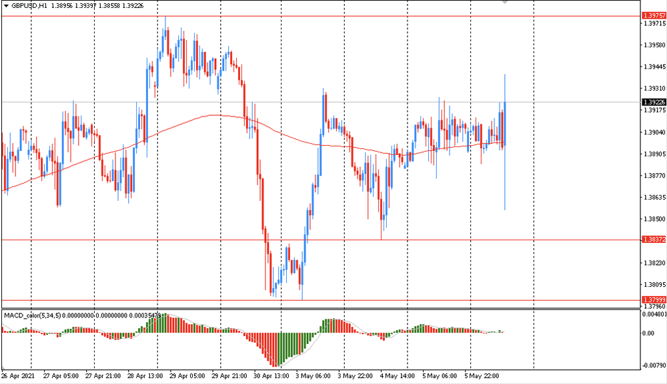Click the GBPUSD,H1 symbol label
667x384 pixels.
[x=29, y=5]
